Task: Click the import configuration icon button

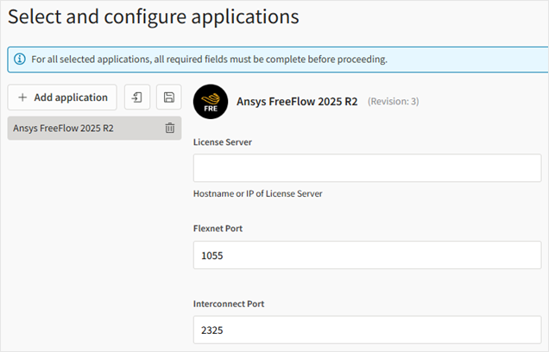Action: click(x=137, y=97)
